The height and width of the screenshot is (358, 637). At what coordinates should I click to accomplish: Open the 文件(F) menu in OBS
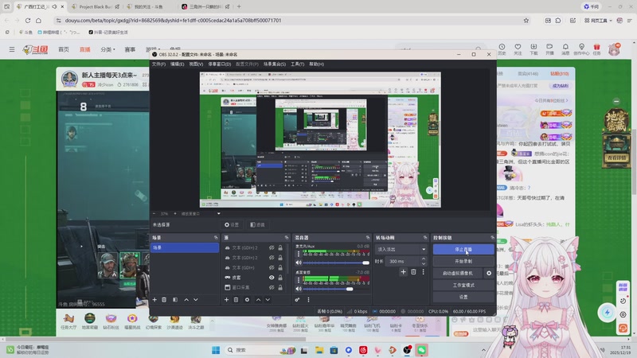tap(158, 64)
